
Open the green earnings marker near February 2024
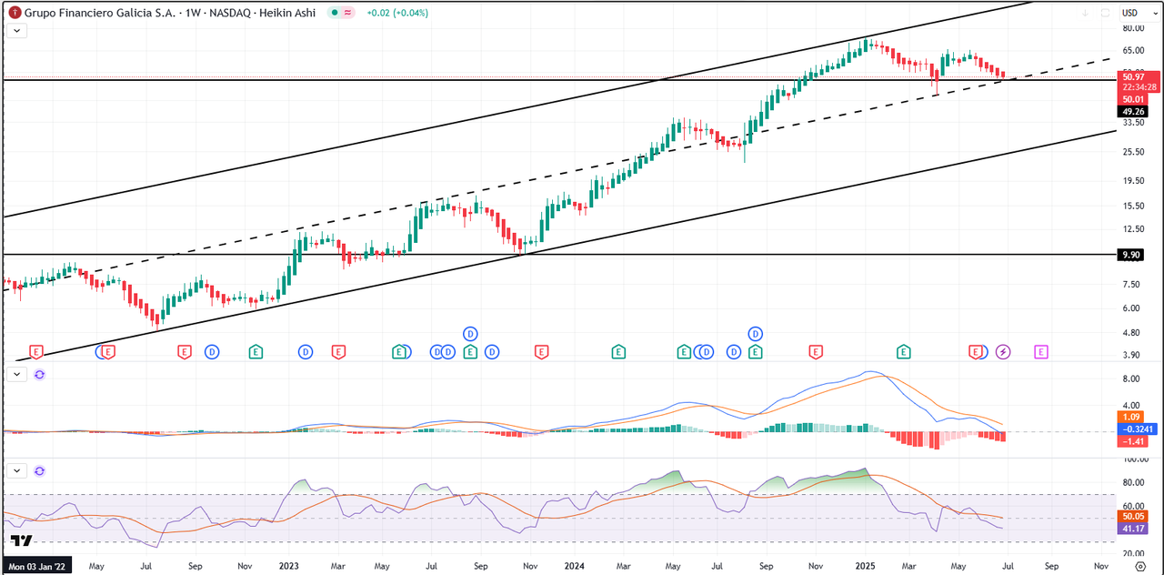coord(618,351)
